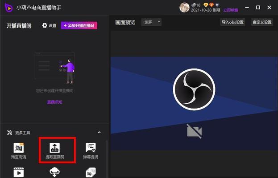Click the 2021-10-28 到期 expiry text
Viewport: 278px width, 178px height.
click(x=205, y=10)
